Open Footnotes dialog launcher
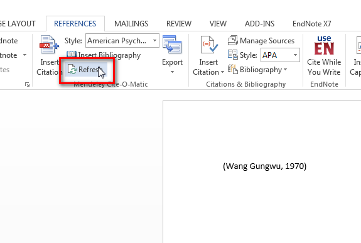361x243 pixels. pos(27,85)
